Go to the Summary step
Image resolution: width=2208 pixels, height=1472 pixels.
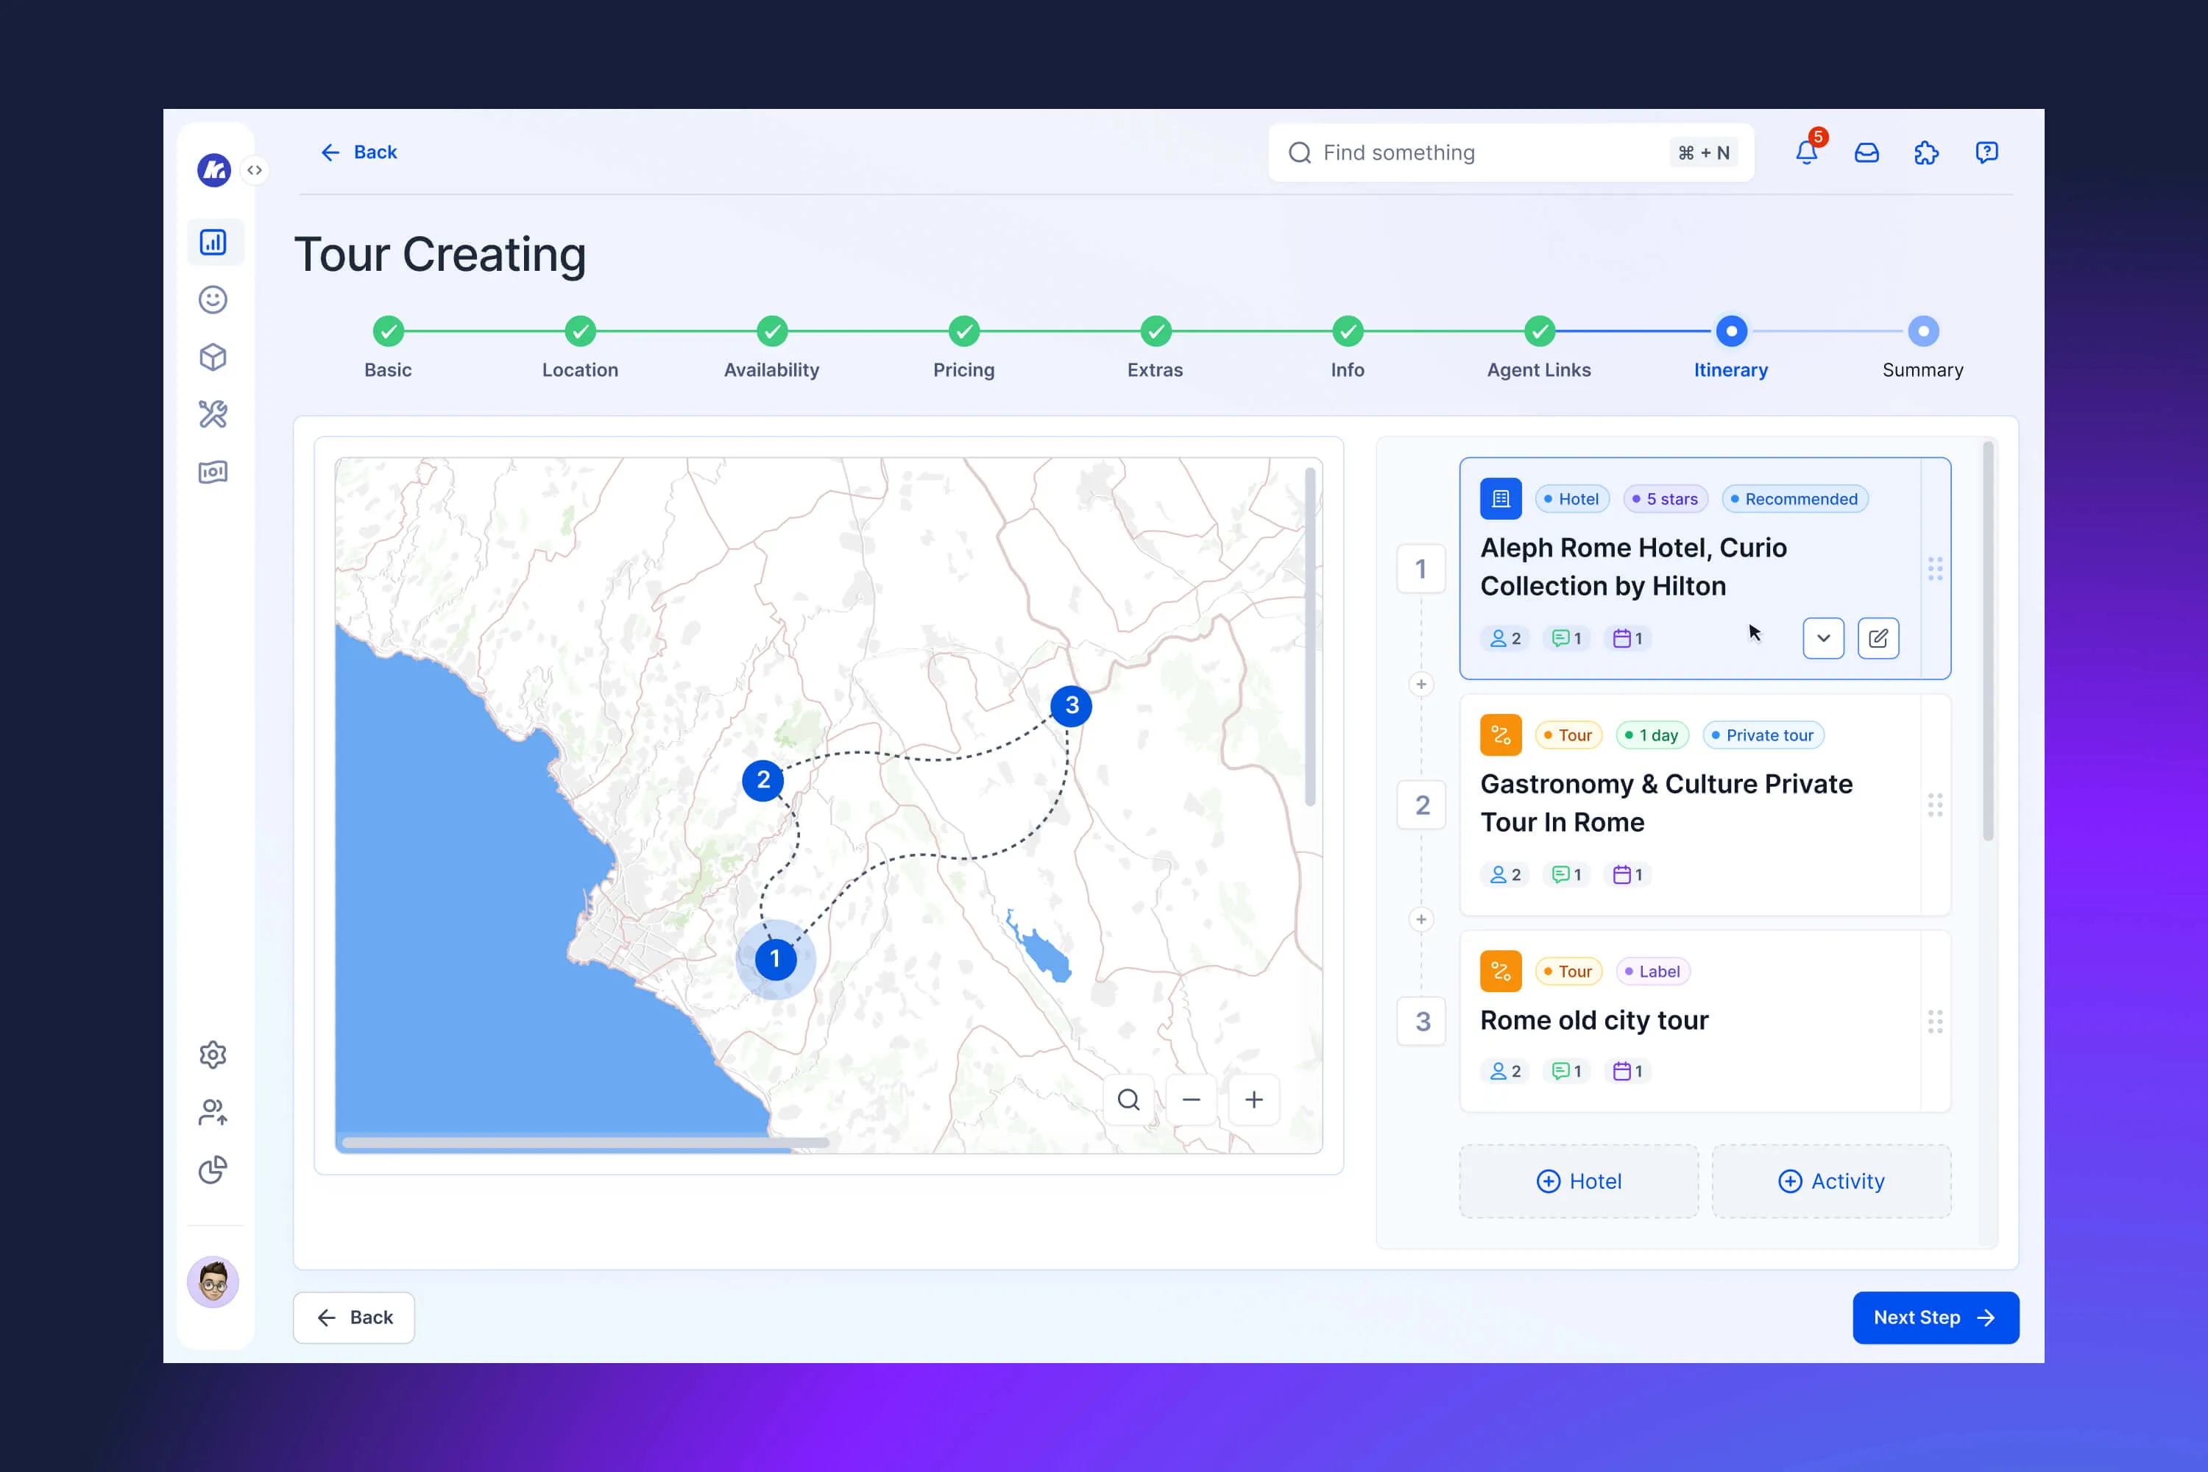tap(1922, 331)
